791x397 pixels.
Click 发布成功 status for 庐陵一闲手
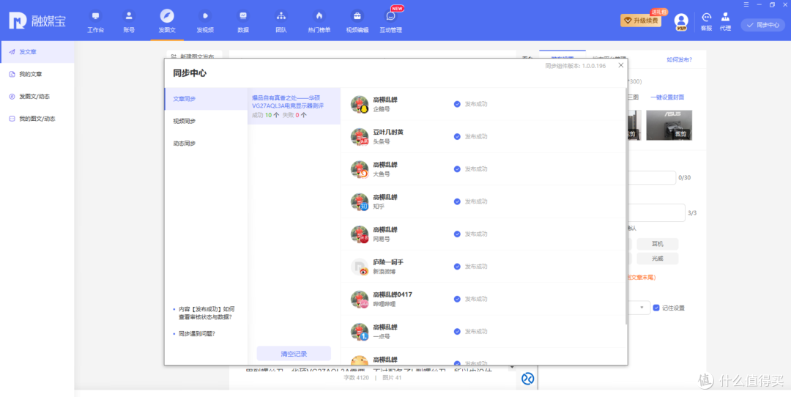coord(476,267)
